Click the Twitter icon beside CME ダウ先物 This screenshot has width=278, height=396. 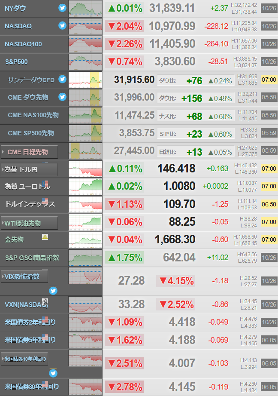(62, 97)
